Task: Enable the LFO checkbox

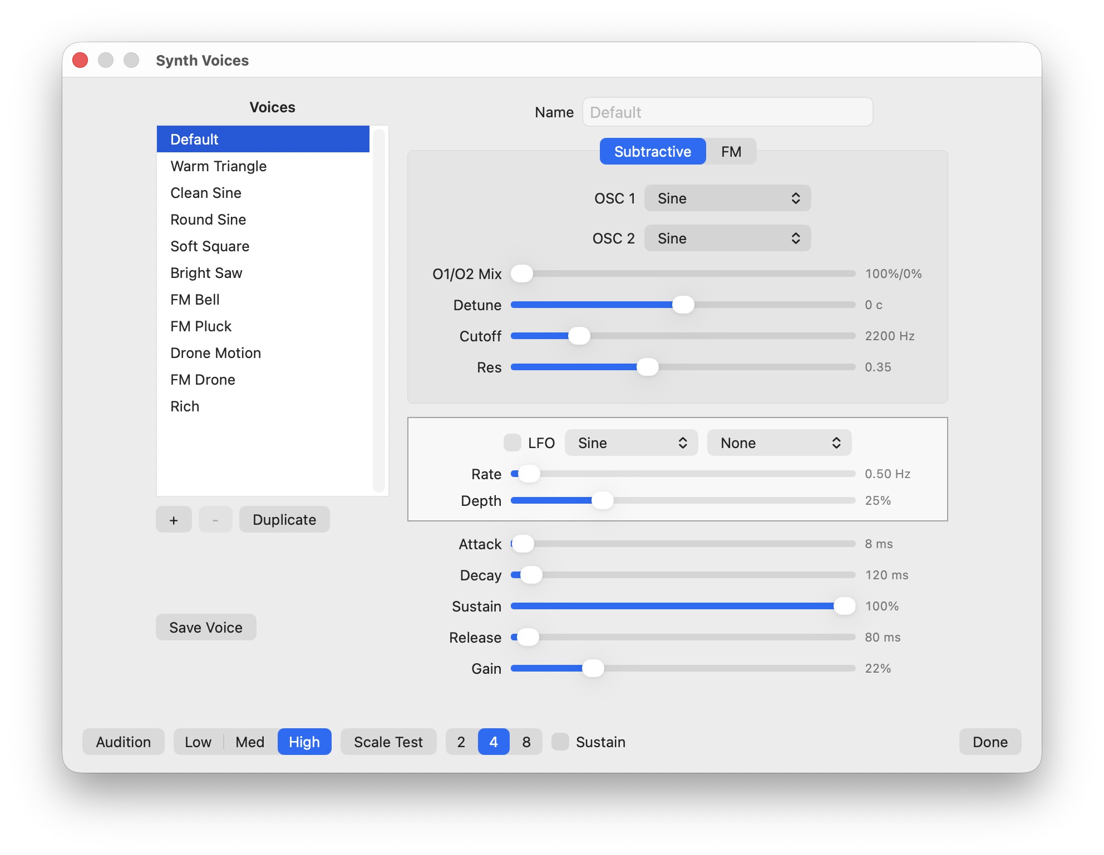Action: tap(512, 443)
